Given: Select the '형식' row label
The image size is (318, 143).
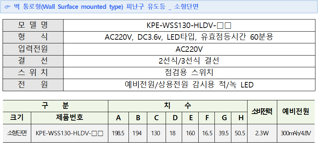Looking at the screenshot, I should [x=33, y=37].
